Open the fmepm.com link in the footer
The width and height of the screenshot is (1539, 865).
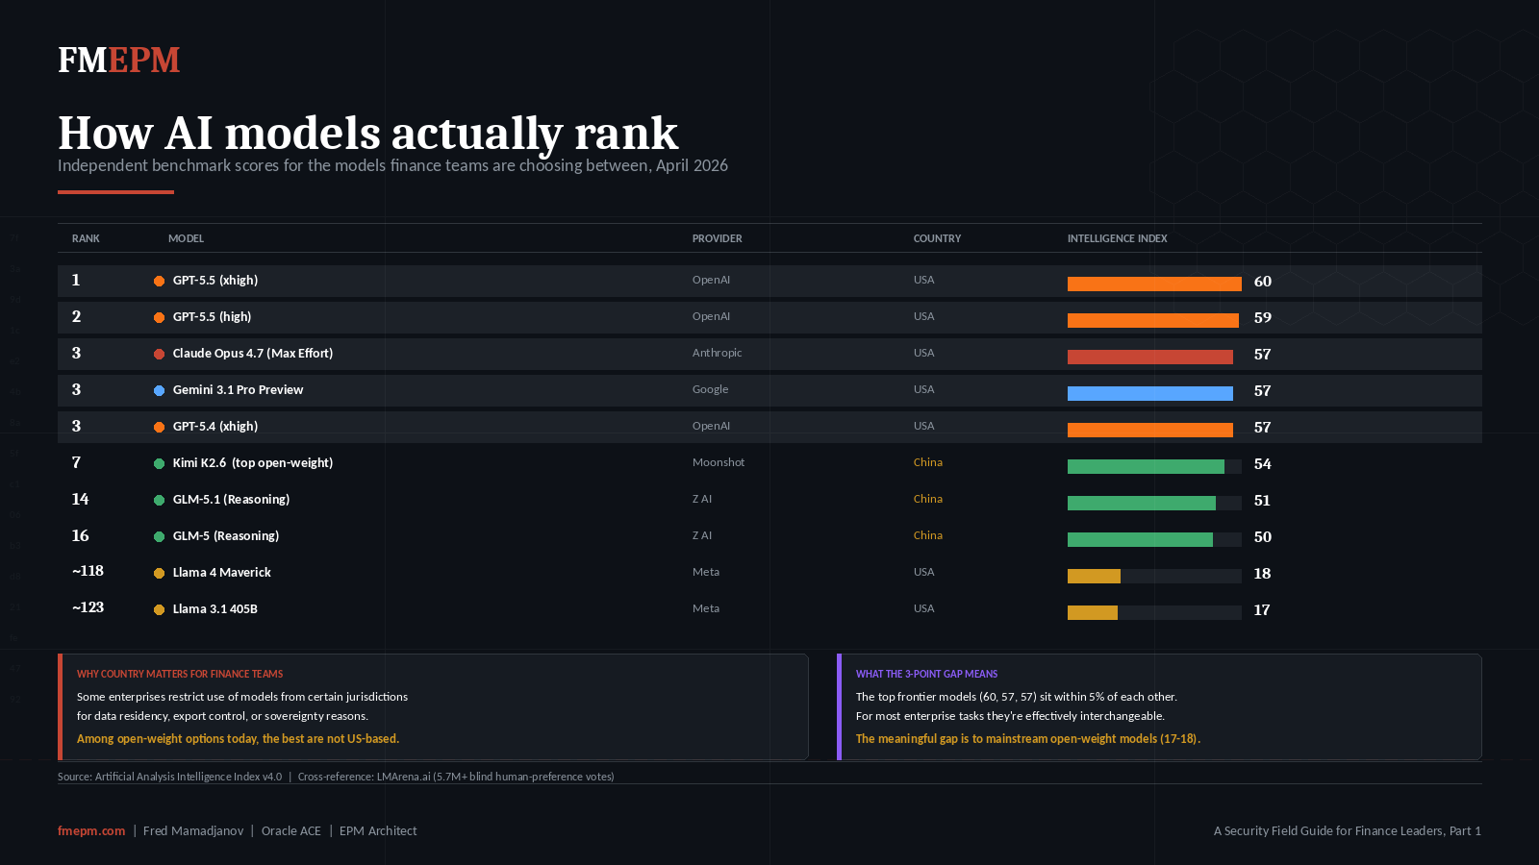coord(91,830)
